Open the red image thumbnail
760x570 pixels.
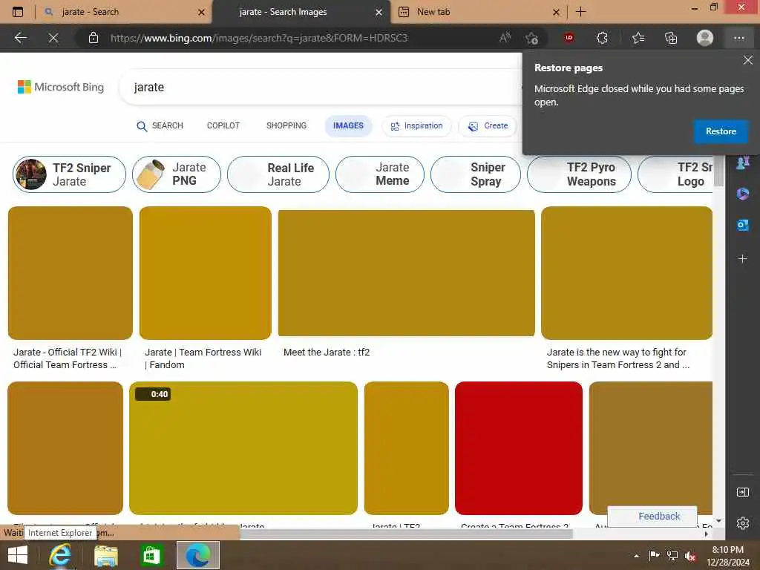(x=519, y=448)
